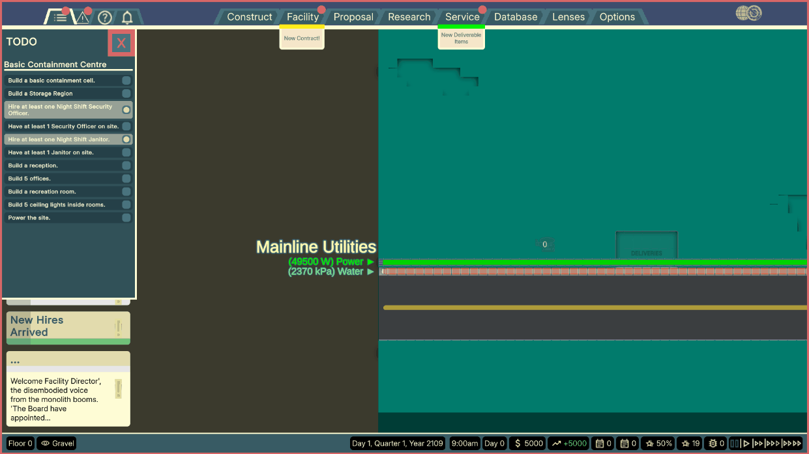Click the money balance indicator
This screenshot has height=454, width=809.
coord(527,444)
